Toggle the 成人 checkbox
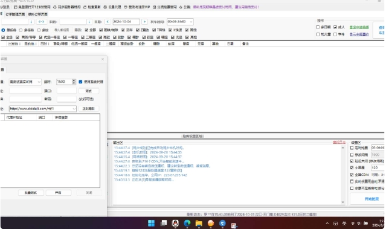The width and height of the screenshot is (386, 229). [x=335, y=27]
